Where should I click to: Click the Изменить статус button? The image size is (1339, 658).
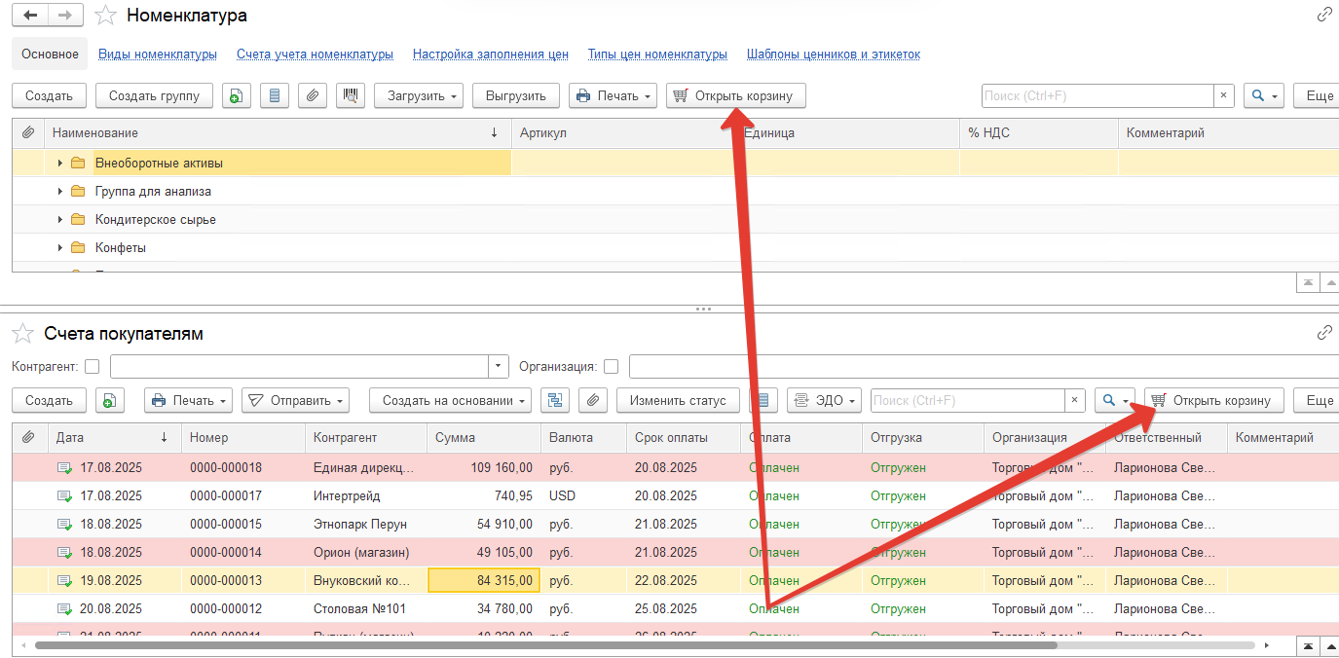coord(678,400)
